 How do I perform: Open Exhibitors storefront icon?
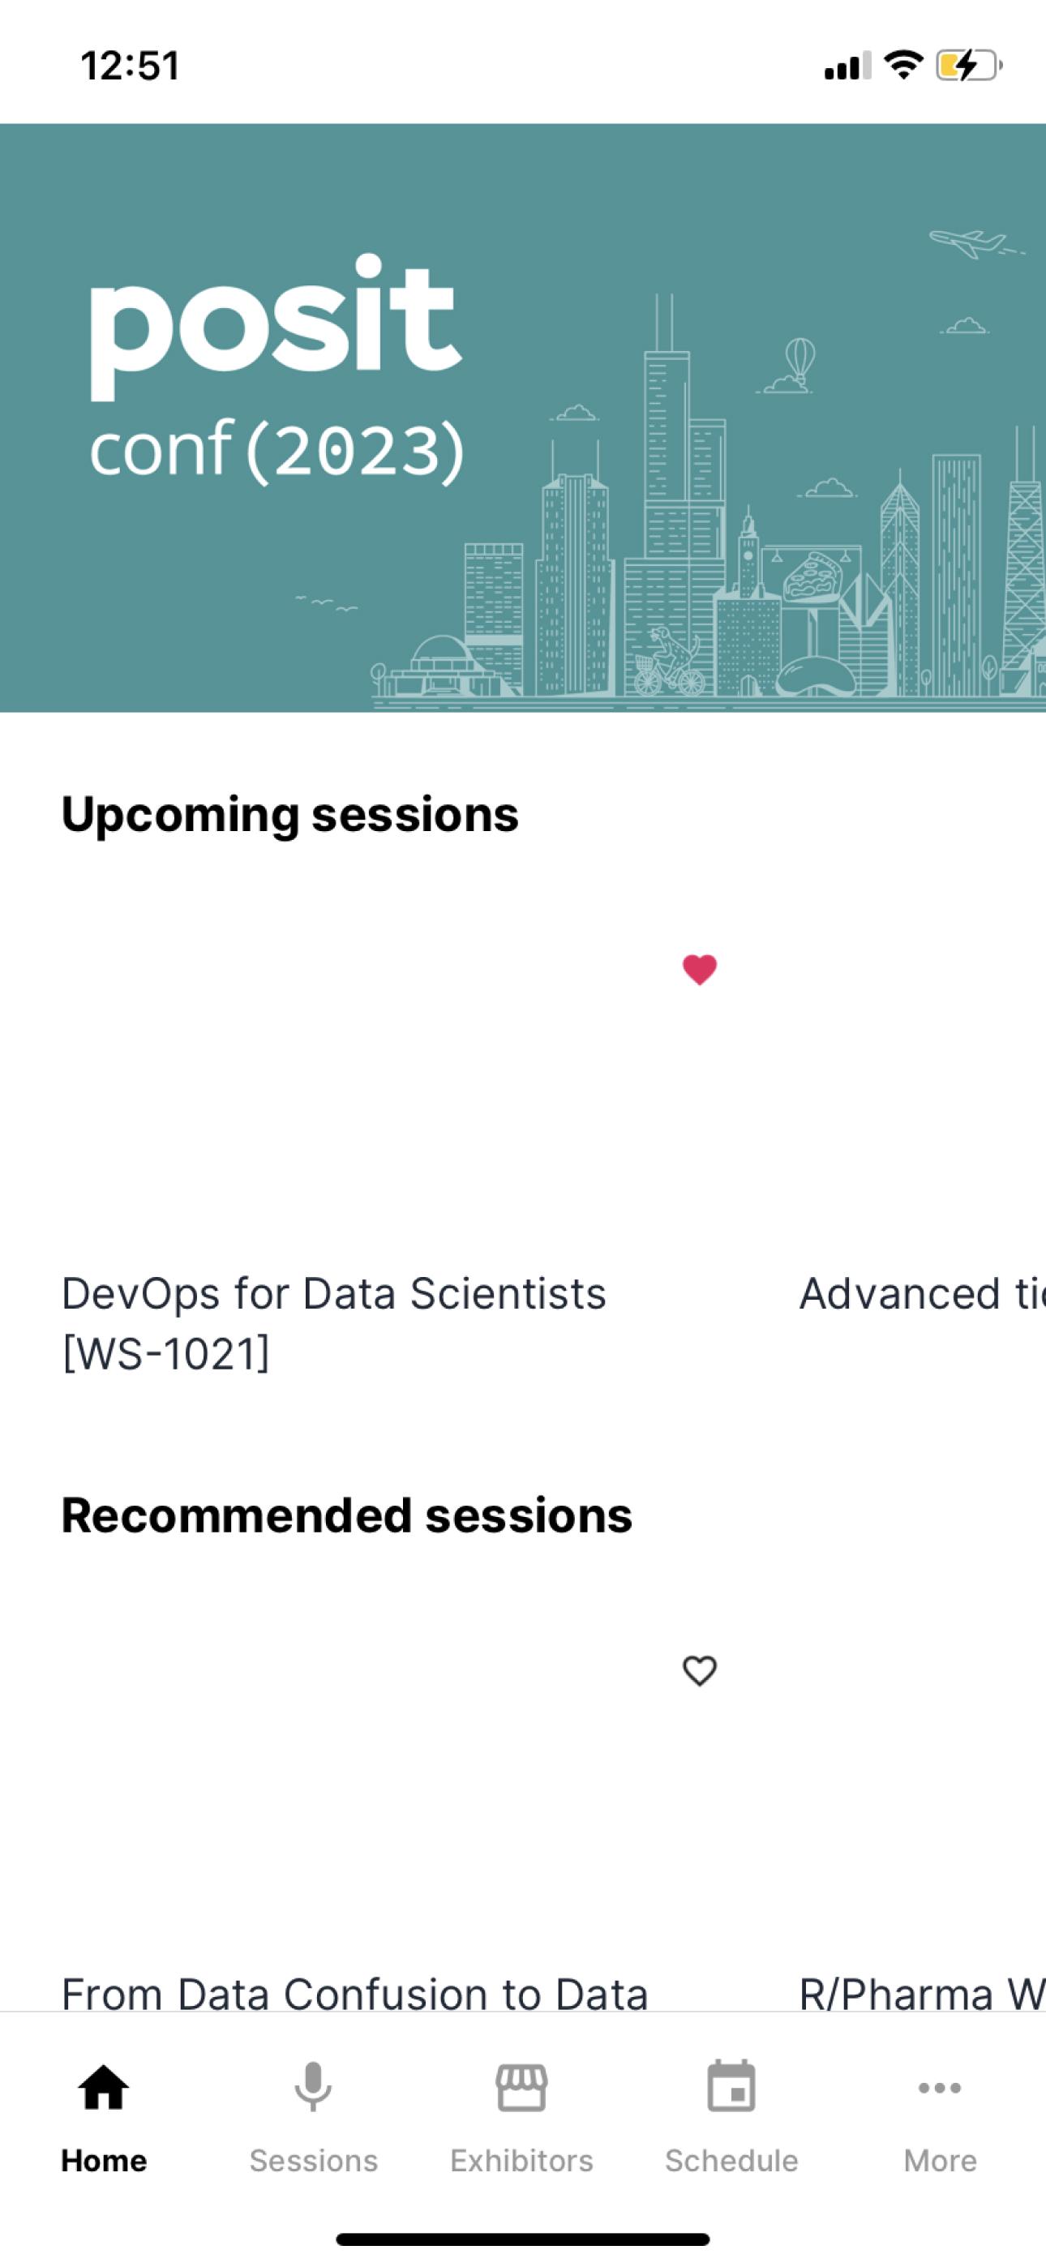(521, 2088)
